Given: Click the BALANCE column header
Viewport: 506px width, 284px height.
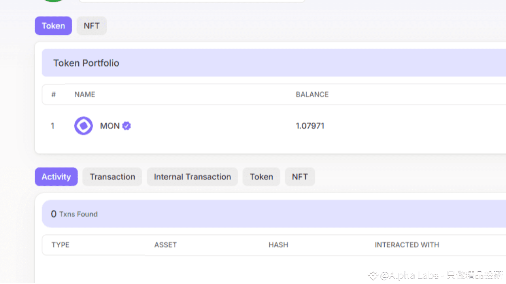Looking at the screenshot, I should click(x=312, y=95).
